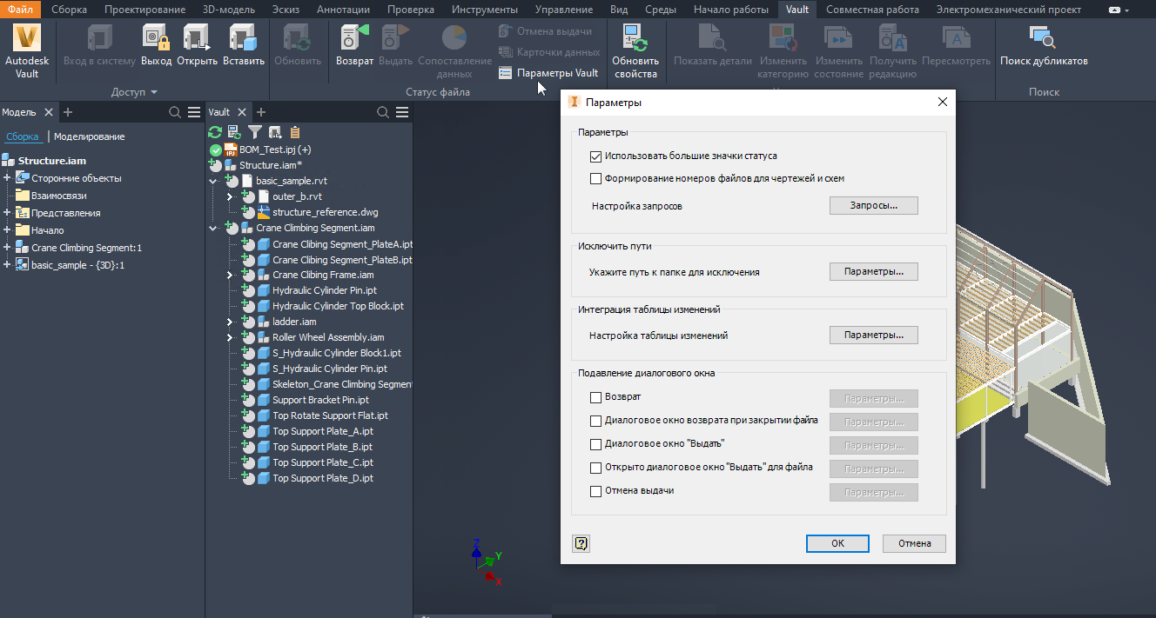Image resolution: width=1156 pixels, height=618 pixels.
Task: Collapse basic_sample.rvt in Vault browser
Action: click(x=213, y=181)
